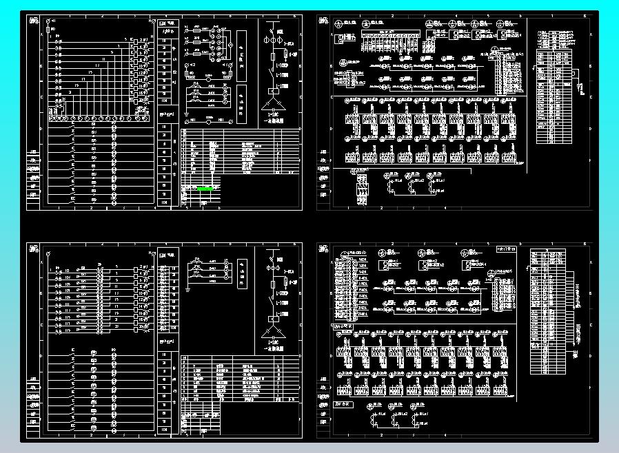Click the single-line diagram in top-left sheet

pos(276,69)
